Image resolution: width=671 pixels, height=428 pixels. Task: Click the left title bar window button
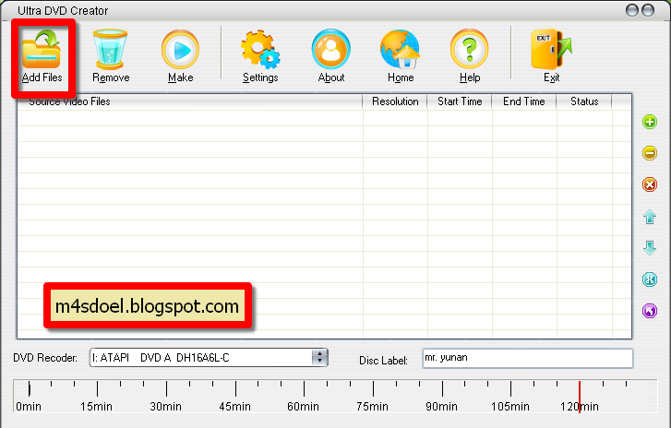[x=632, y=10]
